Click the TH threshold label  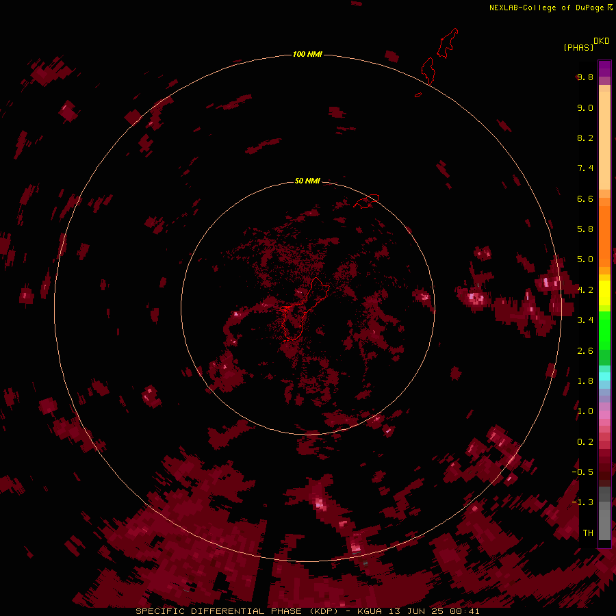coord(588,532)
